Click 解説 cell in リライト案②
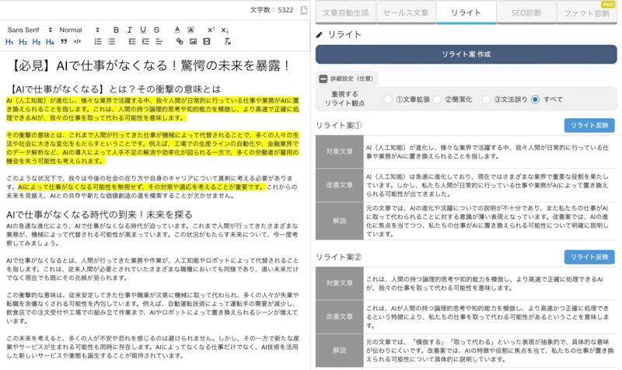This screenshot has height=370, width=622. click(340, 351)
